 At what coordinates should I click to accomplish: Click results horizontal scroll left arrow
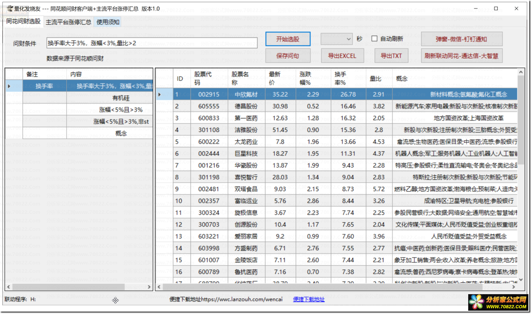coord(159,287)
